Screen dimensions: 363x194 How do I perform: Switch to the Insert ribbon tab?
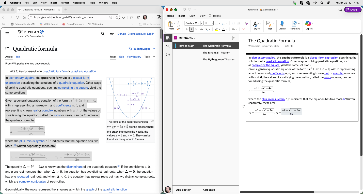click(182, 16)
